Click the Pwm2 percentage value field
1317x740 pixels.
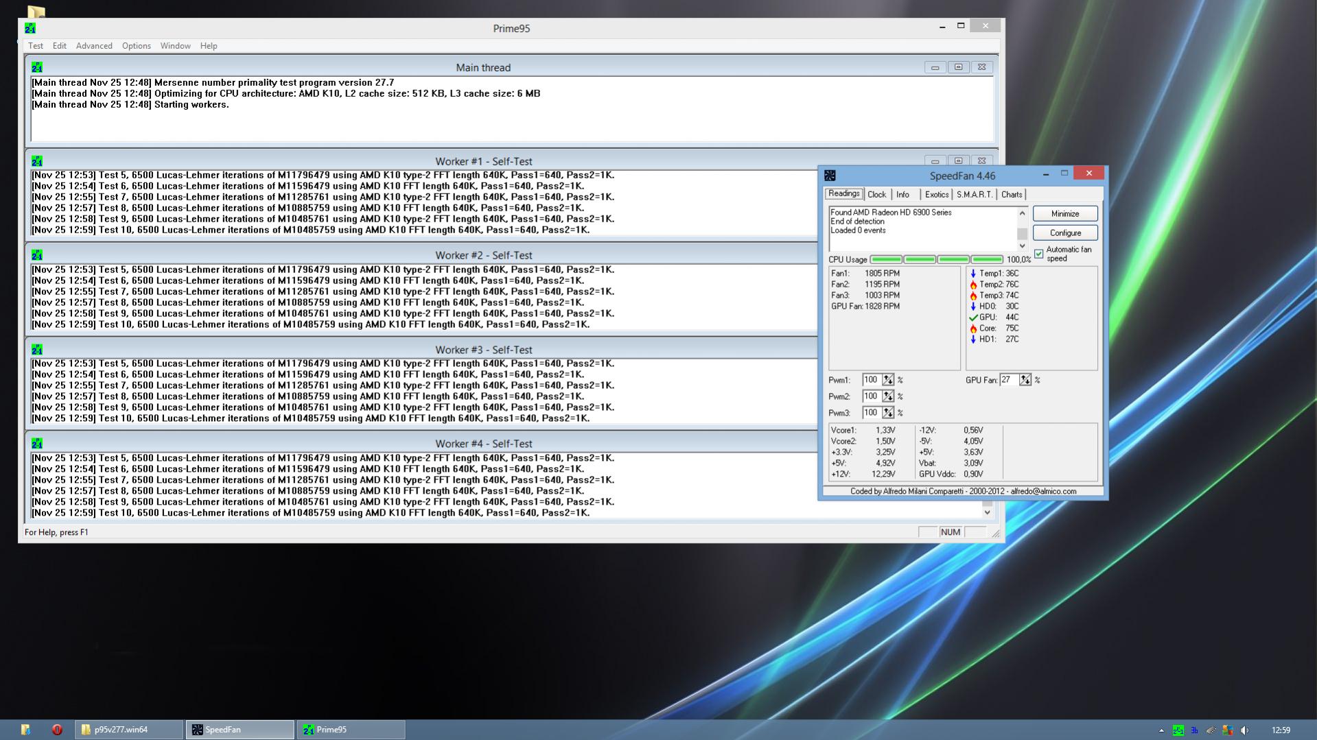(872, 396)
